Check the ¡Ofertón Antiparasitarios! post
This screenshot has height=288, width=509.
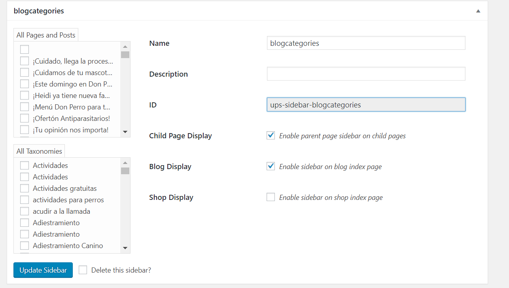click(25, 118)
